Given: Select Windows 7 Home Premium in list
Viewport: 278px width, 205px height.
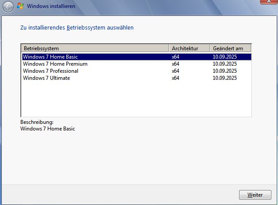Looking at the screenshot, I should point(137,64).
